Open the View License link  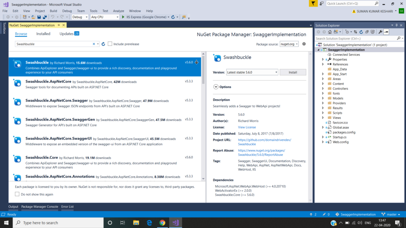point(247,127)
